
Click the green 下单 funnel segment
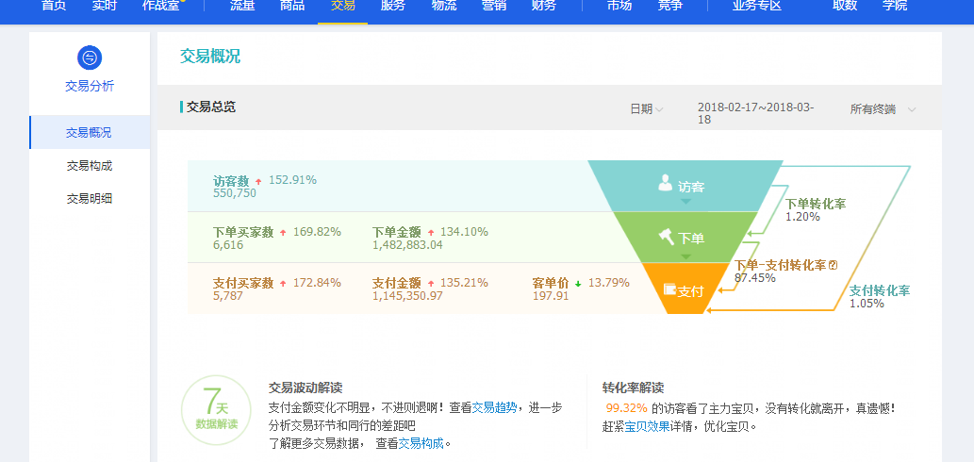pos(685,238)
